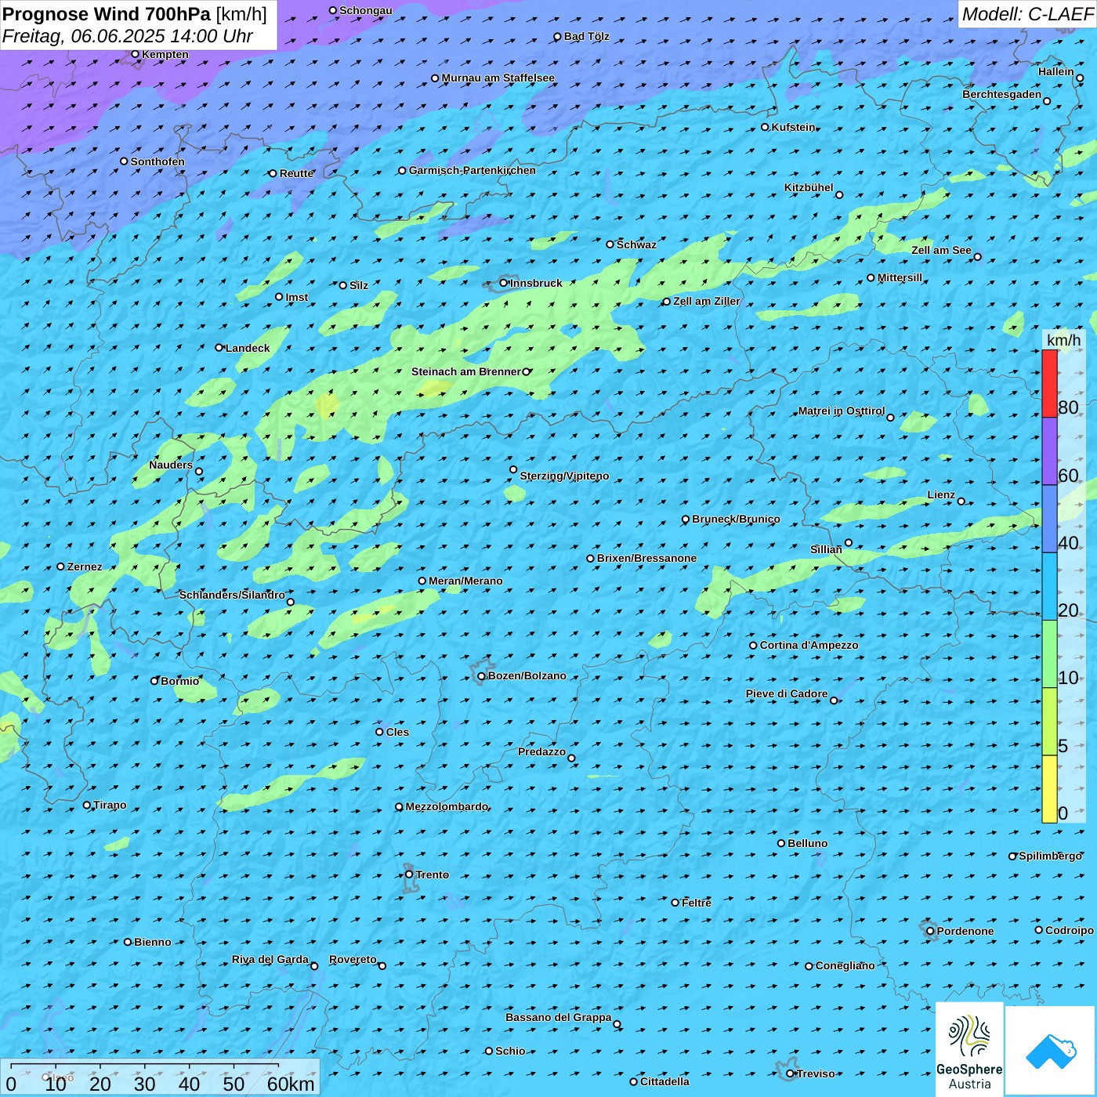Click the Bad Tölz city label
The image size is (1097, 1097).
[587, 36]
